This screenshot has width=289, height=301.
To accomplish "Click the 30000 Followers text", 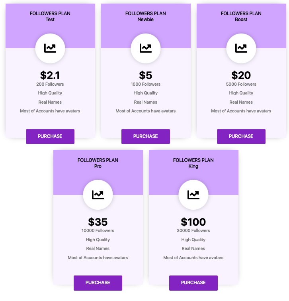I will tap(193, 230).
